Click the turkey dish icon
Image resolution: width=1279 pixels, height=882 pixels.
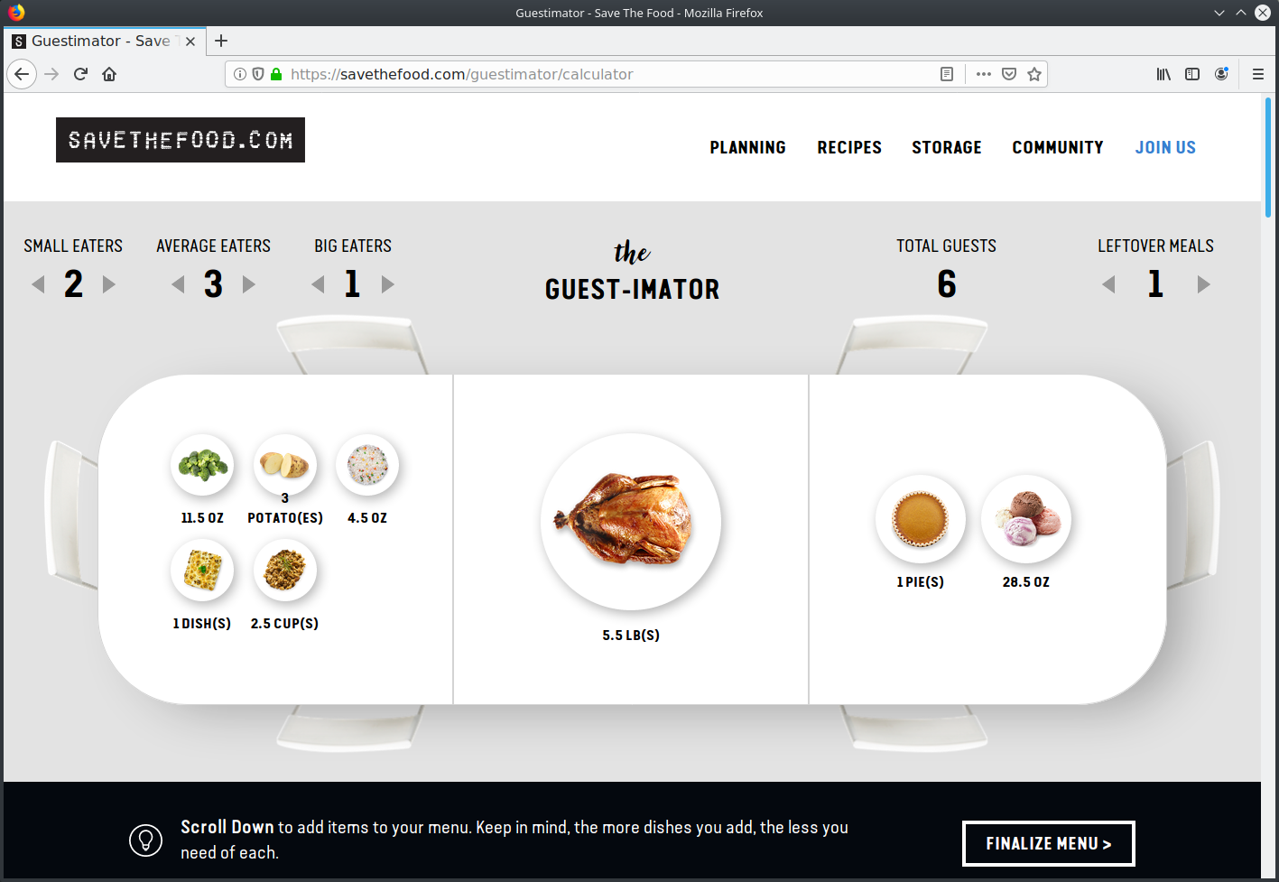pyautogui.click(x=630, y=522)
